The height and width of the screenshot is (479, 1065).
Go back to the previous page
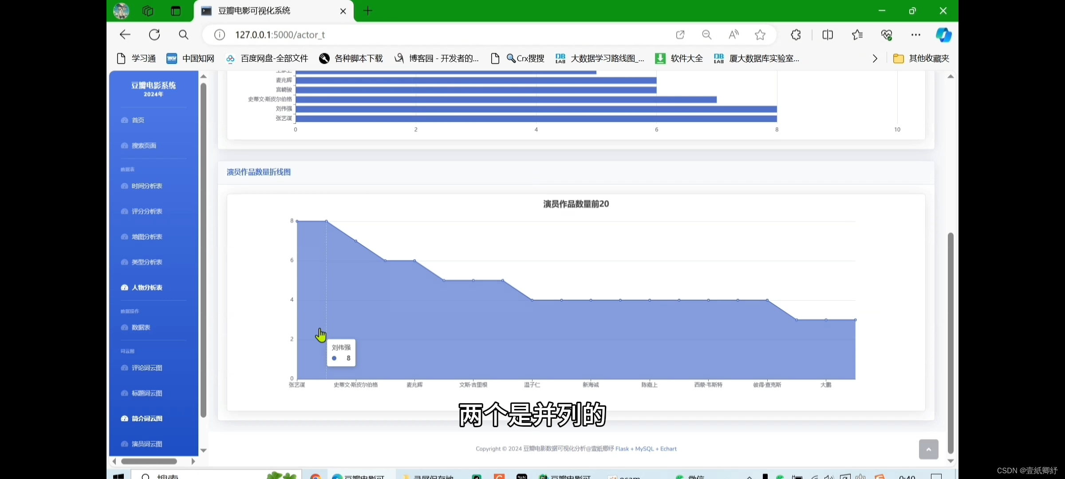[125, 35]
